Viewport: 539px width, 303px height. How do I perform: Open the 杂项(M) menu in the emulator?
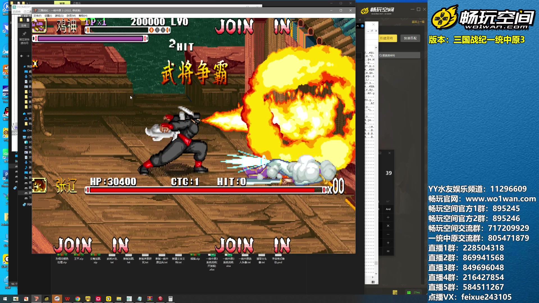(71, 16)
